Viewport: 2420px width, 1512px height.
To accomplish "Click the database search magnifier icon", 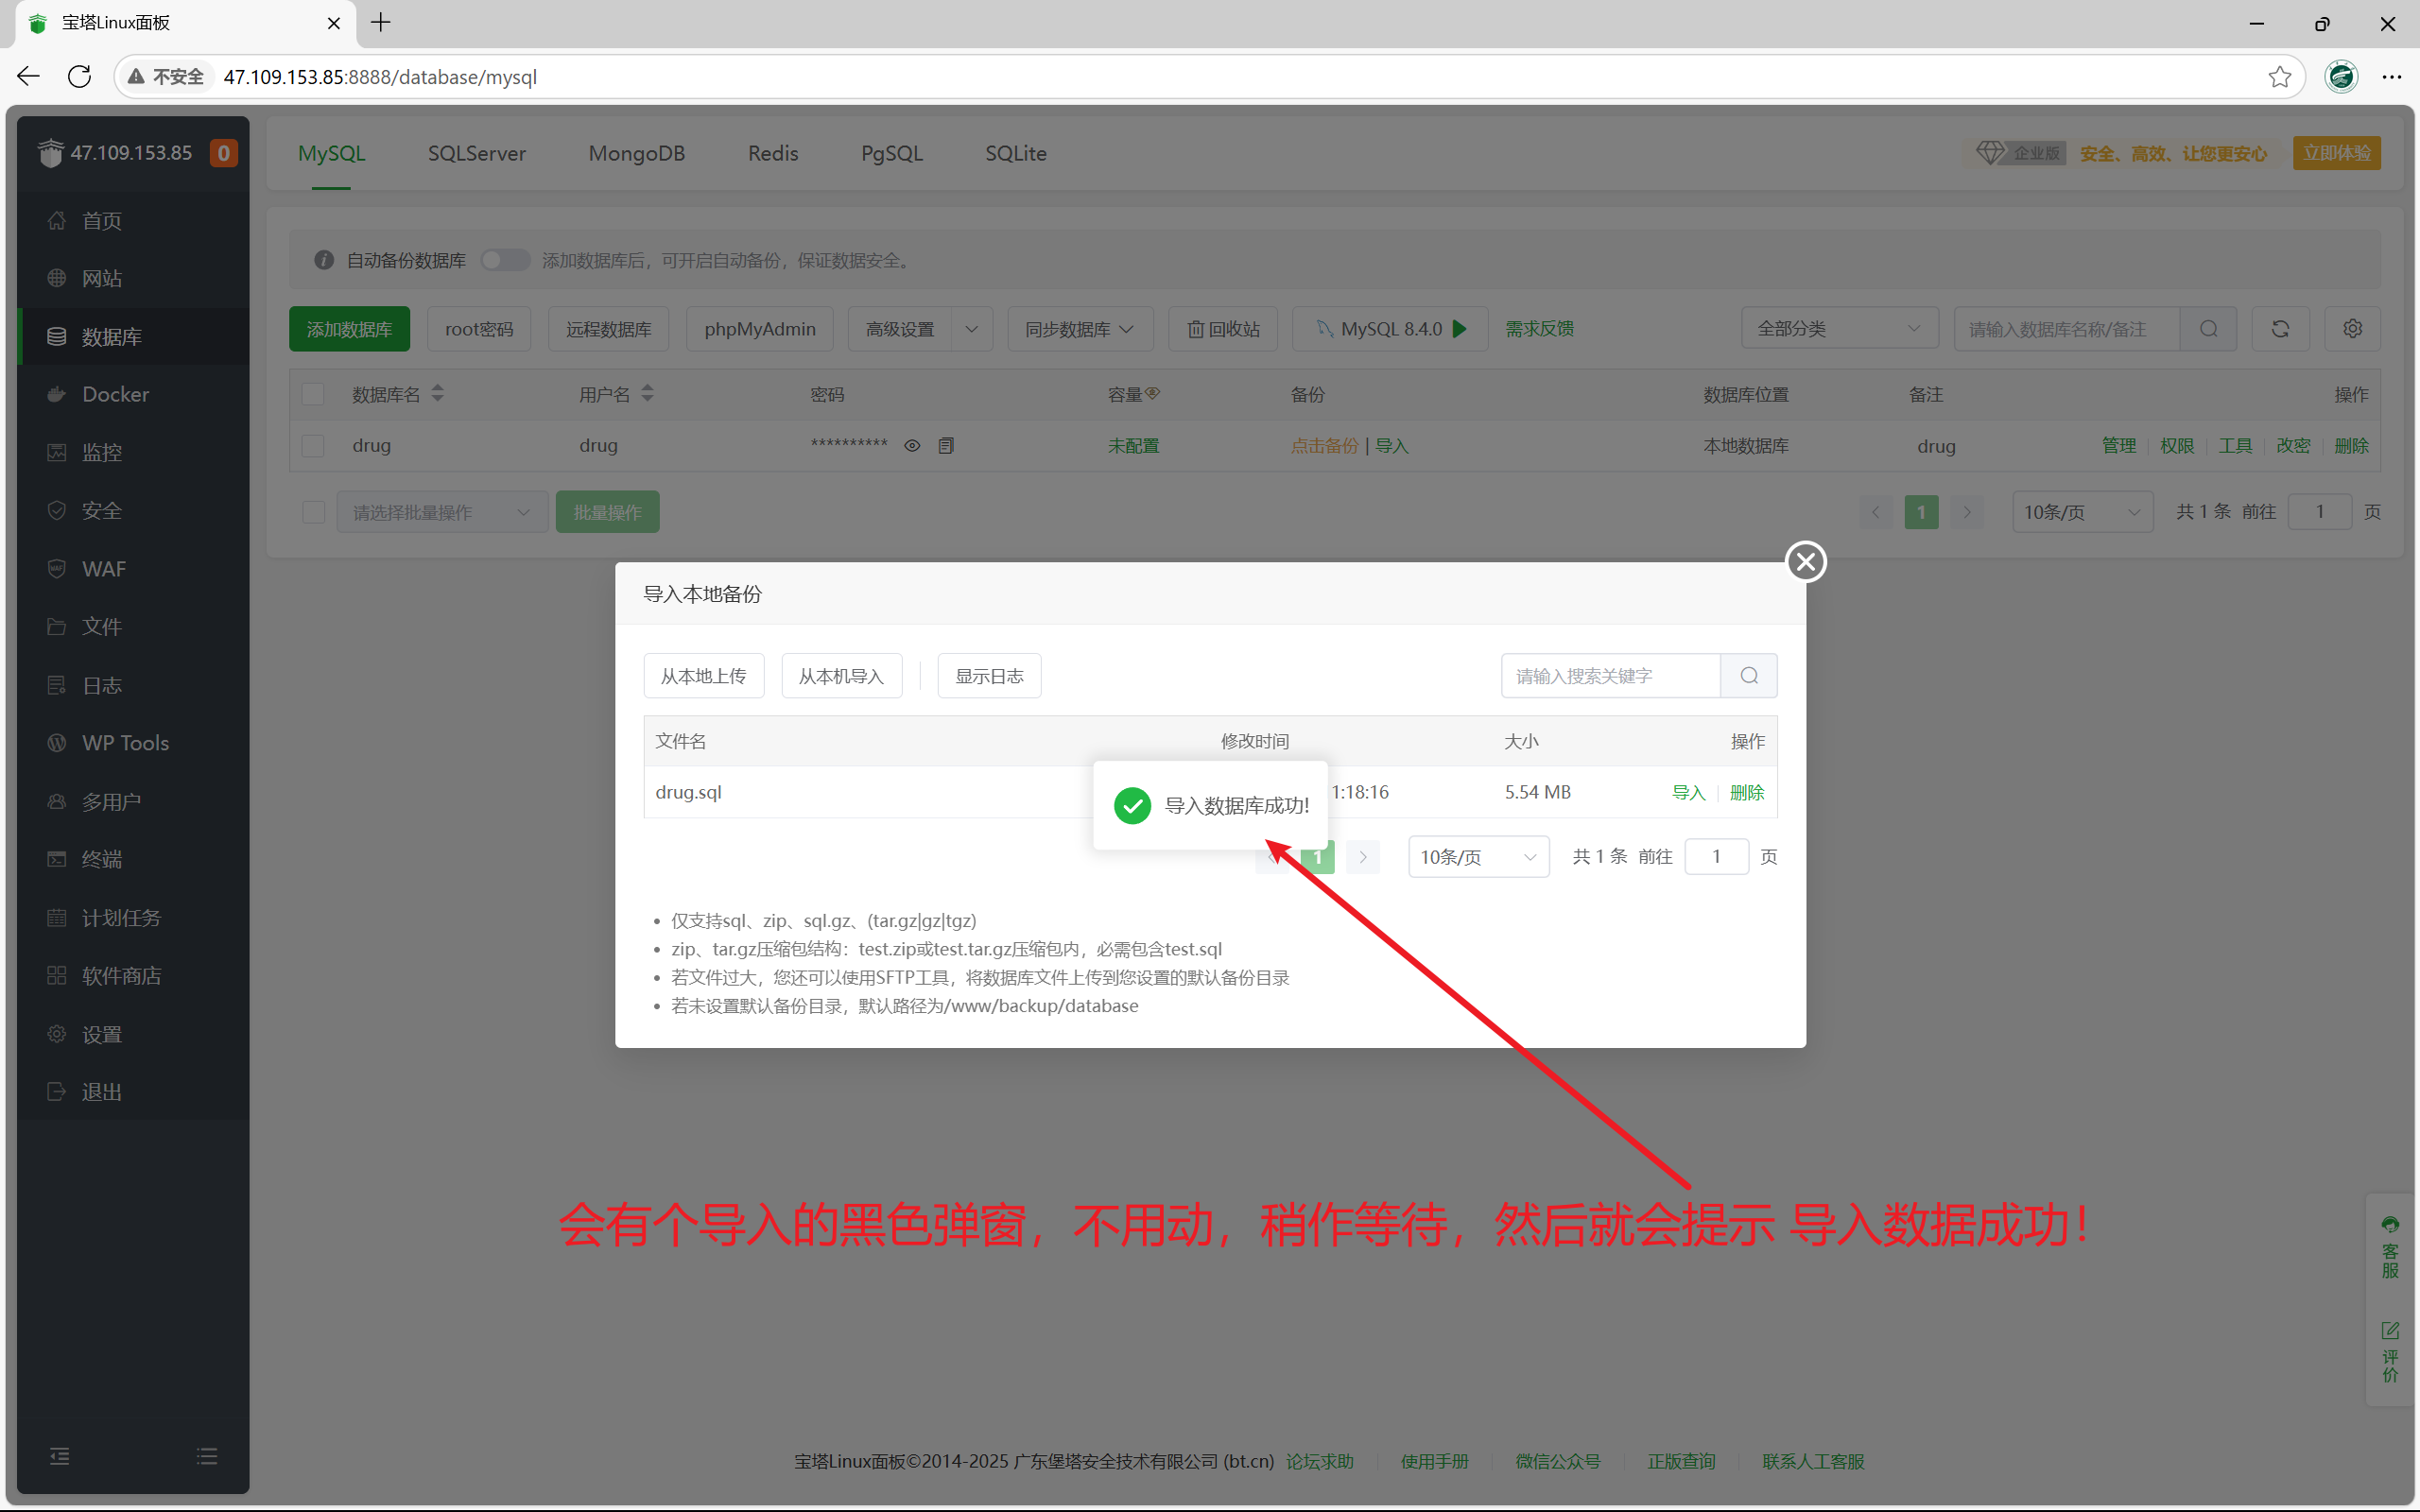I will point(2209,329).
